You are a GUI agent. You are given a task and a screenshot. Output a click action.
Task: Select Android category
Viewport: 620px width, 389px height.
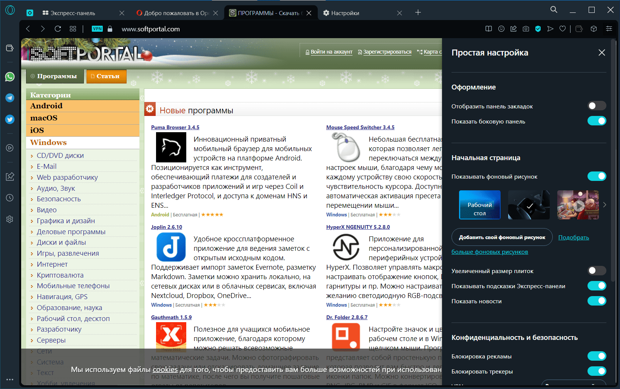pyautogui.click(x=83, y=106)
